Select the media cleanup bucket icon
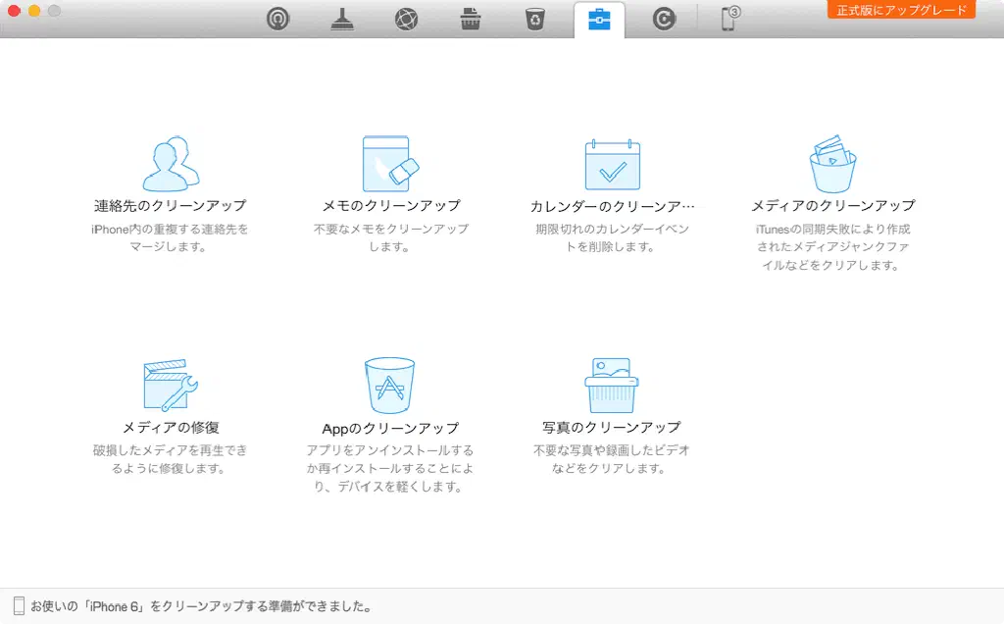Image resolution: width=1004 pixels, height=624 pixels. [x=832, y=164]
